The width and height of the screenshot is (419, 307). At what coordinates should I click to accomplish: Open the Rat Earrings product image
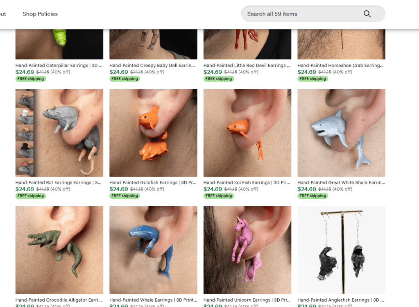(59, 133)
